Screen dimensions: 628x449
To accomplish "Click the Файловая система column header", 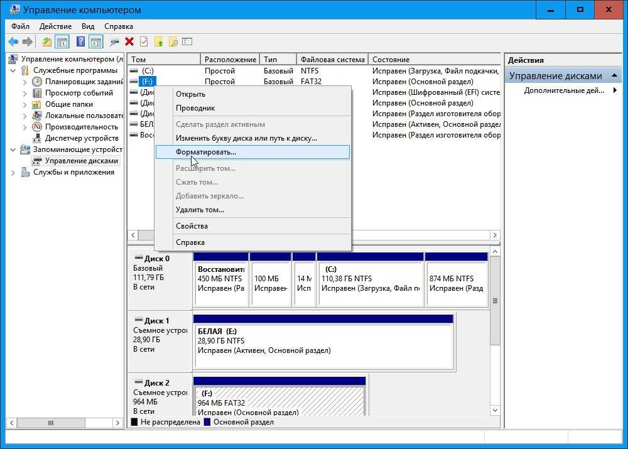I will click(332, 60).
